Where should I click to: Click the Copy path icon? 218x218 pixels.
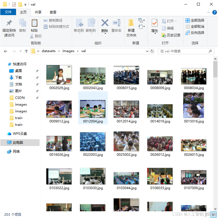[45, 20]
